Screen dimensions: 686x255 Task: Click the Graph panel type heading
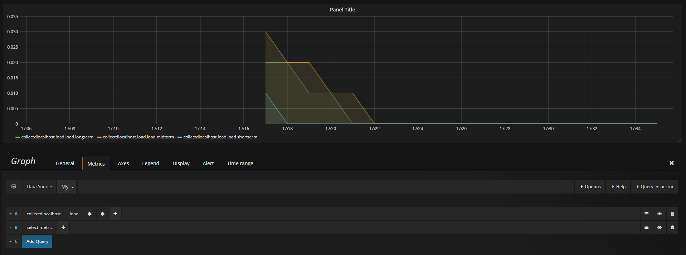23,161
